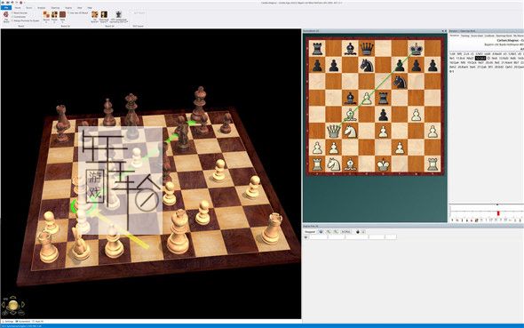Screen dimensions: 524x328
Task: Select the light wooden 2D board style icon
Action: pyautogui.click(x=46, y=14)
